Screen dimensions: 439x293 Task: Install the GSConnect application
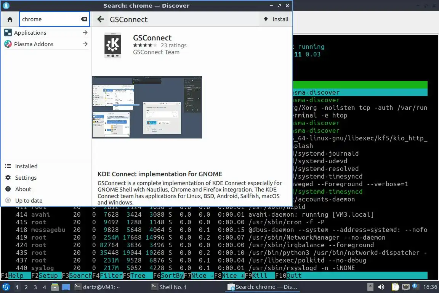tap(276, 19)
